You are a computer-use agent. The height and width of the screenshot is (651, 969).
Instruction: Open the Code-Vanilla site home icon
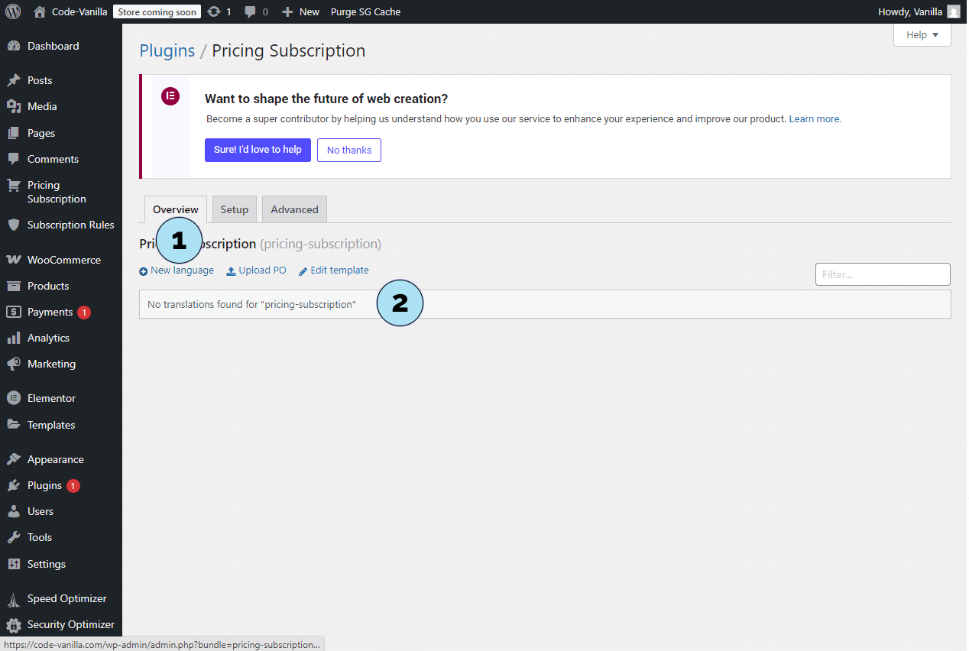click(40, 11)
